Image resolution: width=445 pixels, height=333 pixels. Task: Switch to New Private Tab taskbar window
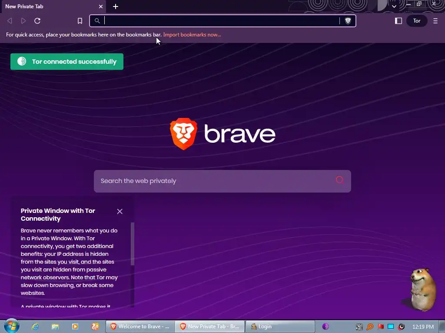tap(210, 326)
